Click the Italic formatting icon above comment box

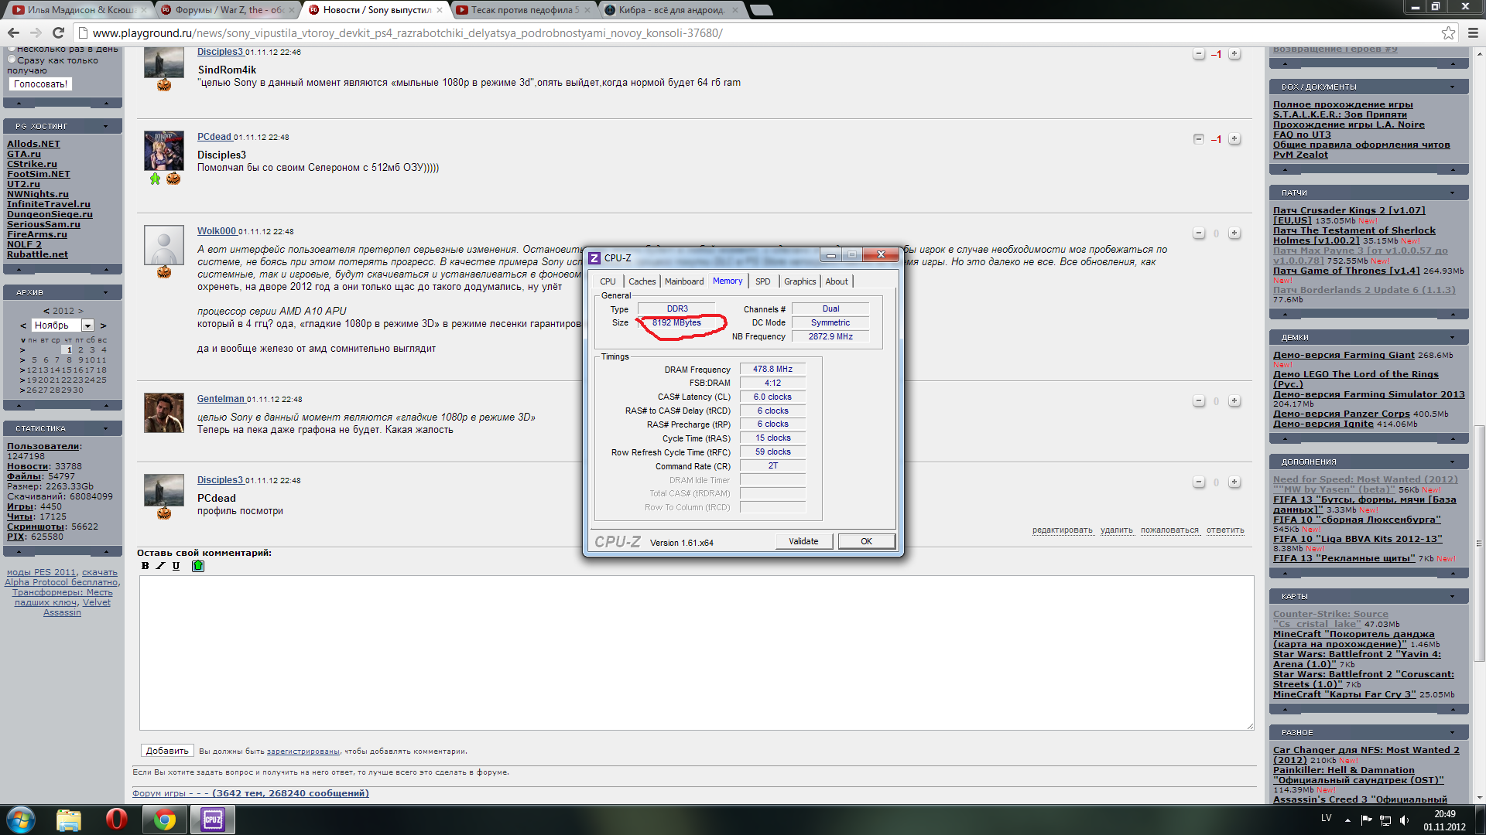click(160, 566)
